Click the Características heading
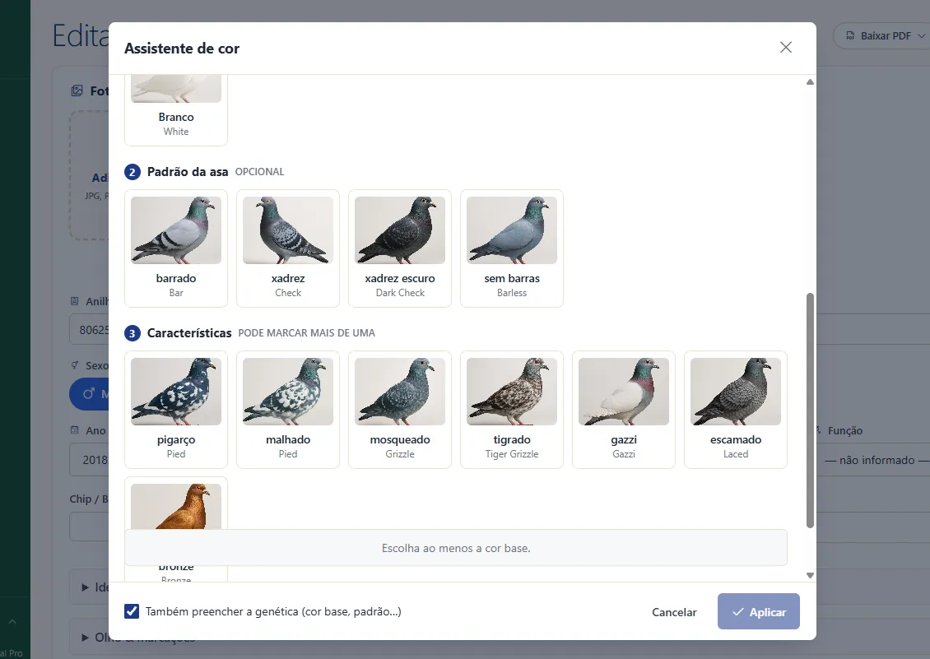This screenshot has width=930, height=659. coord(189,333)
